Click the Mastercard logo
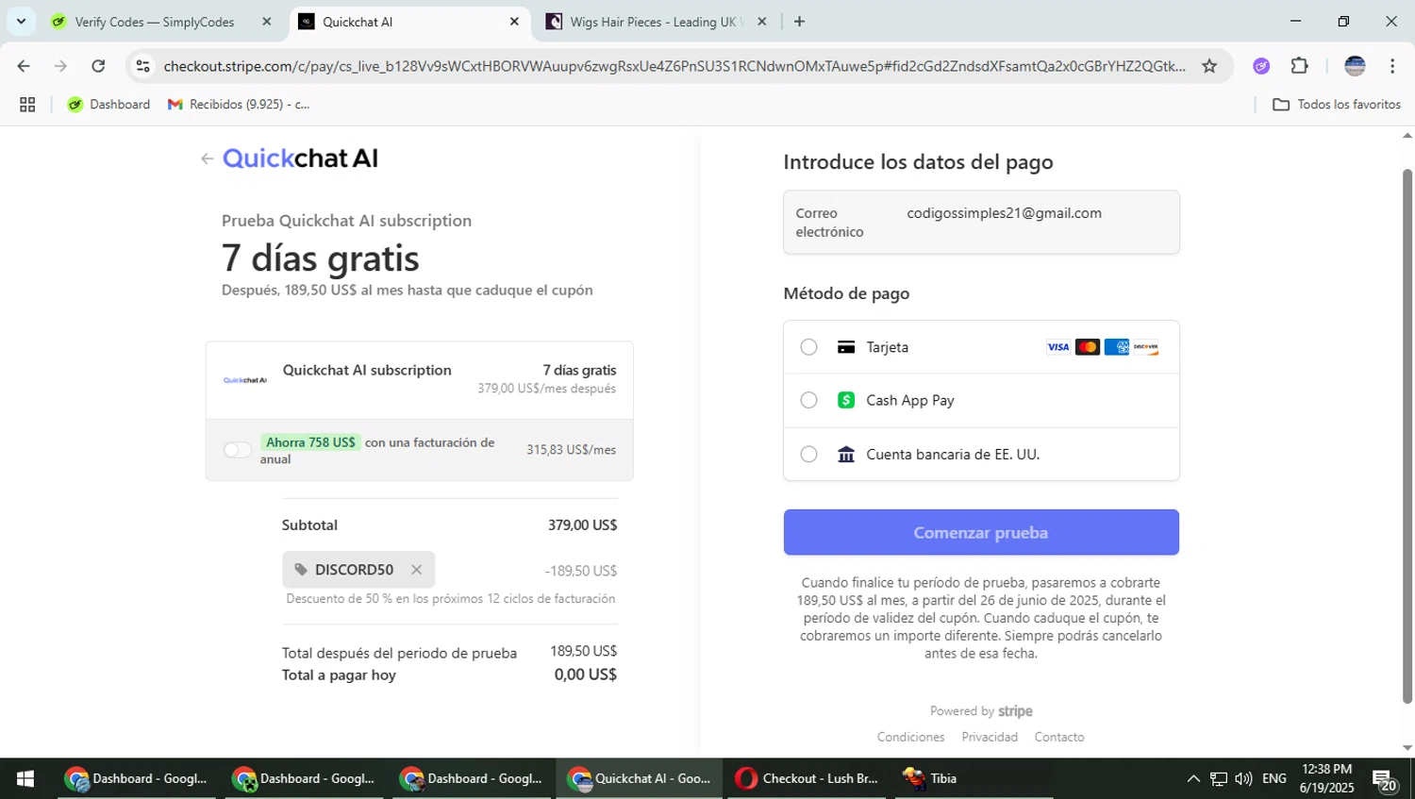This screenshot has height=799, width=1415. [x=1088, y=347]
